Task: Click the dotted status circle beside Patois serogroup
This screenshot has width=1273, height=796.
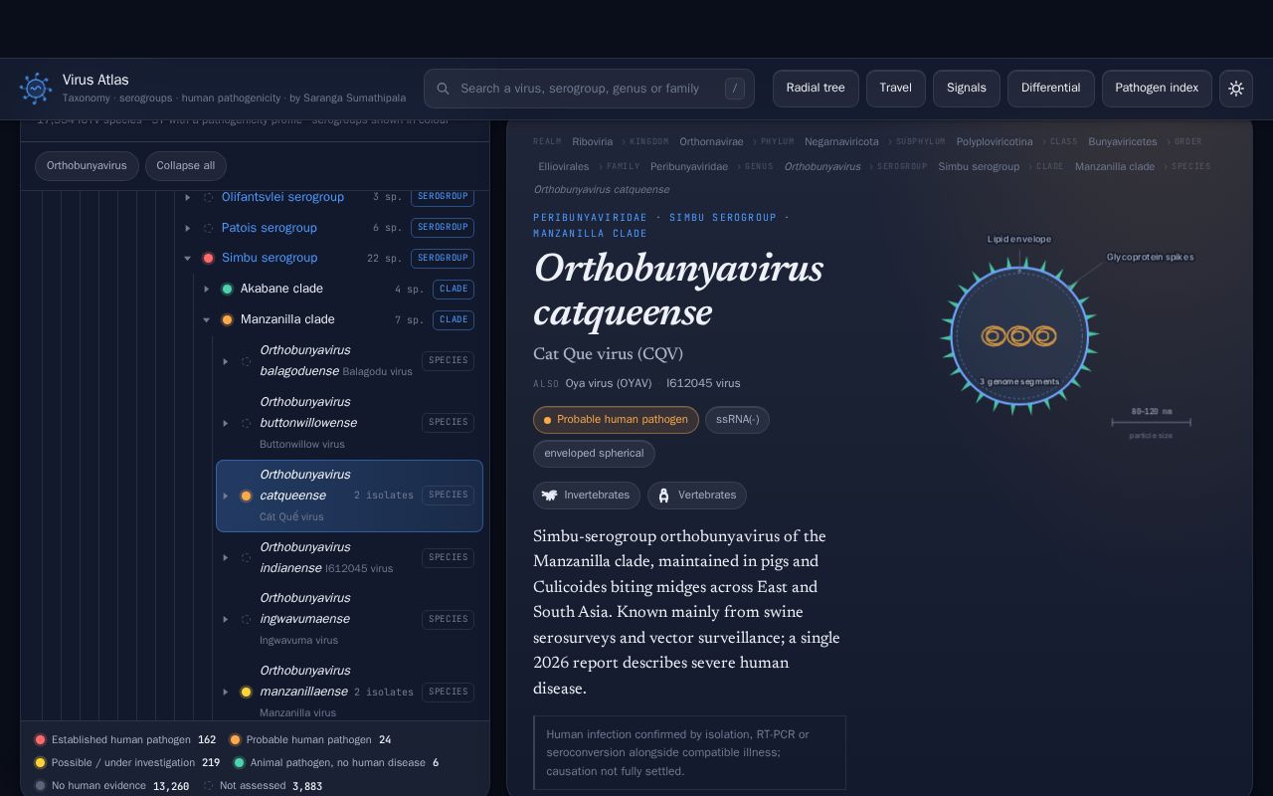Action: coord(208,228)
